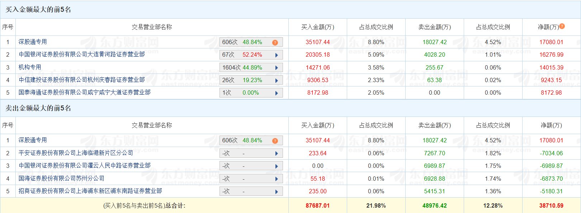Expand arrow for 灌云人民中路证券营业部 row

(277, 166)
